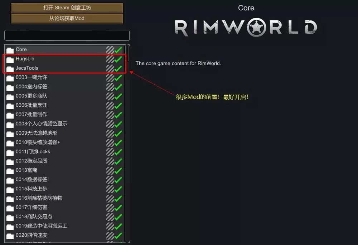The width and height of the screenshot is (358, 245).
Task: Click folder icon of 0008个人心情颜色显示
Action: click(x=10, y=124)
